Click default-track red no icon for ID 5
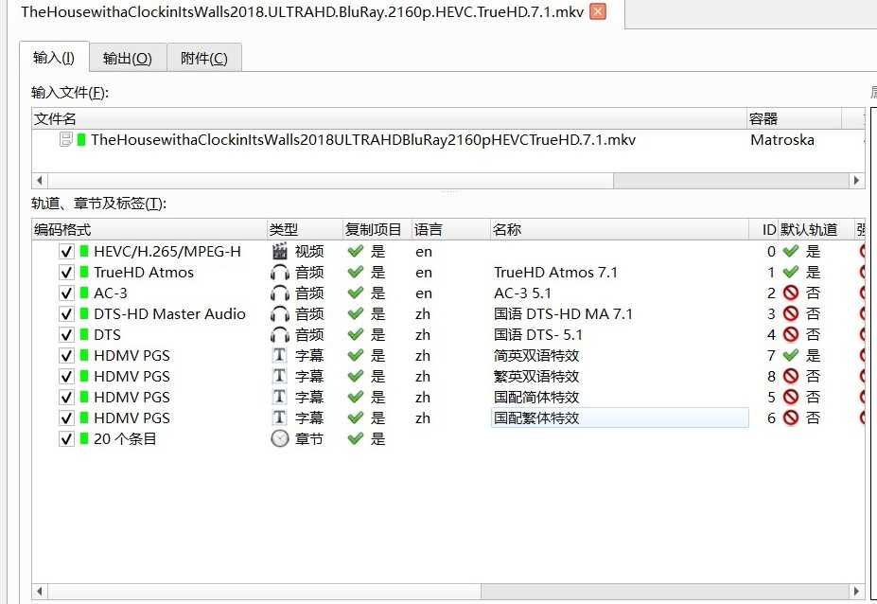This screenshot has height=604, width=877. click(x=790, y=397)
